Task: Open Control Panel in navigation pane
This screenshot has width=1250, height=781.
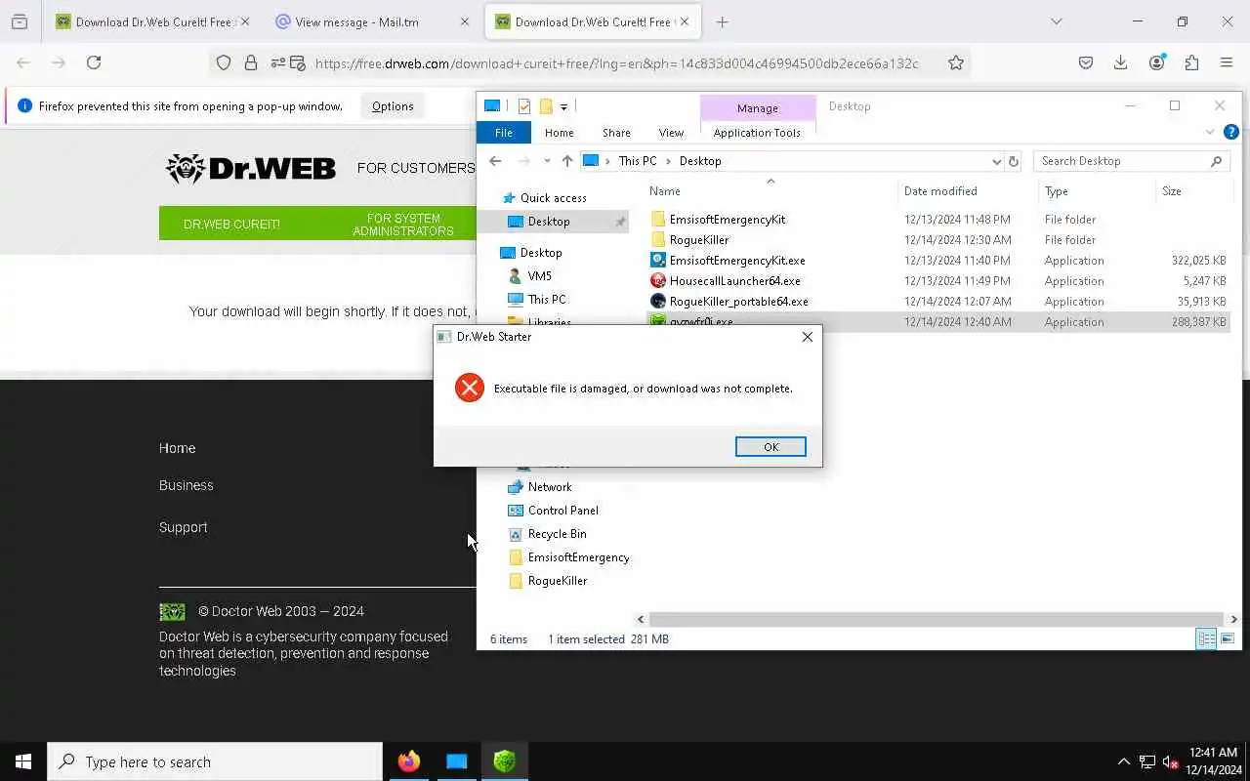Action: point(562,511)
